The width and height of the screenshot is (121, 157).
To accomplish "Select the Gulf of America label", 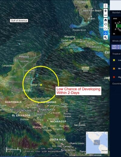I will coord(19,21).
